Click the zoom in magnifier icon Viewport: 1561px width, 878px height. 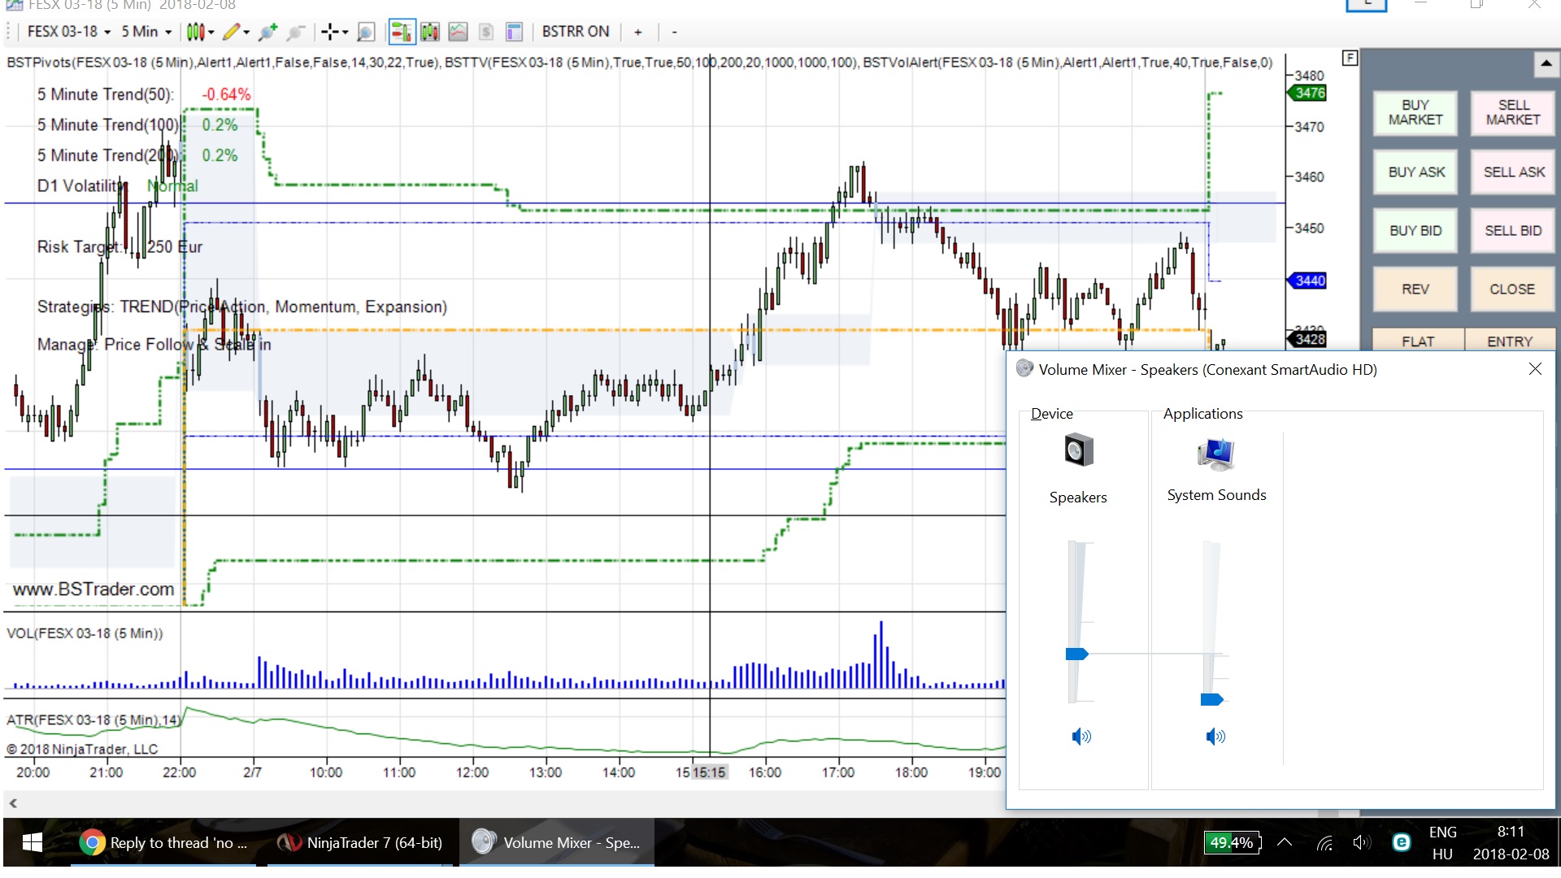(267, 33)
